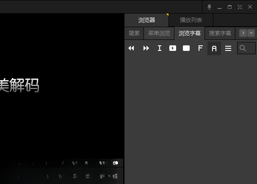Click the rewind double-arrow icon
This screenshot has width=257, height=184.
pos(131,48)
